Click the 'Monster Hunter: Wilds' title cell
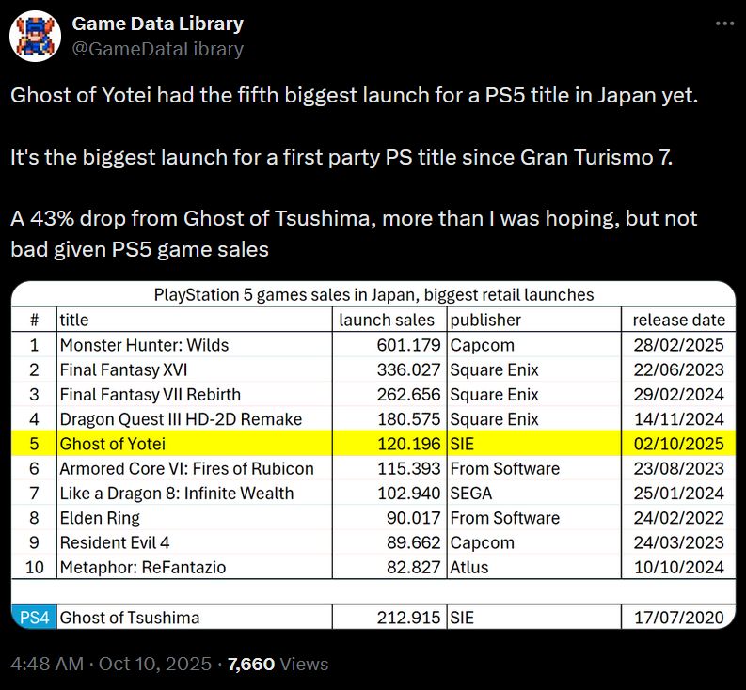The width and height of the screenshot is (746, 690). pyautogui.click(x=194, y=345)
